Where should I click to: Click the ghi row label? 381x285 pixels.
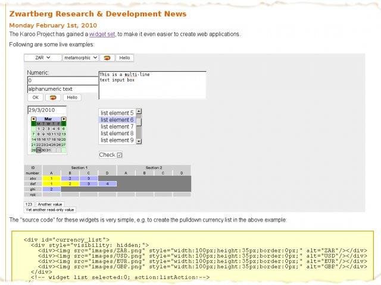click(x=33, y=189)
